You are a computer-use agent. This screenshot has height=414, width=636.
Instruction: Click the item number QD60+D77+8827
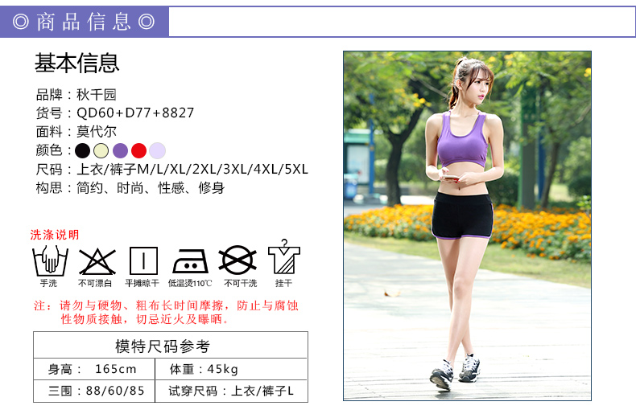(135, 113)
